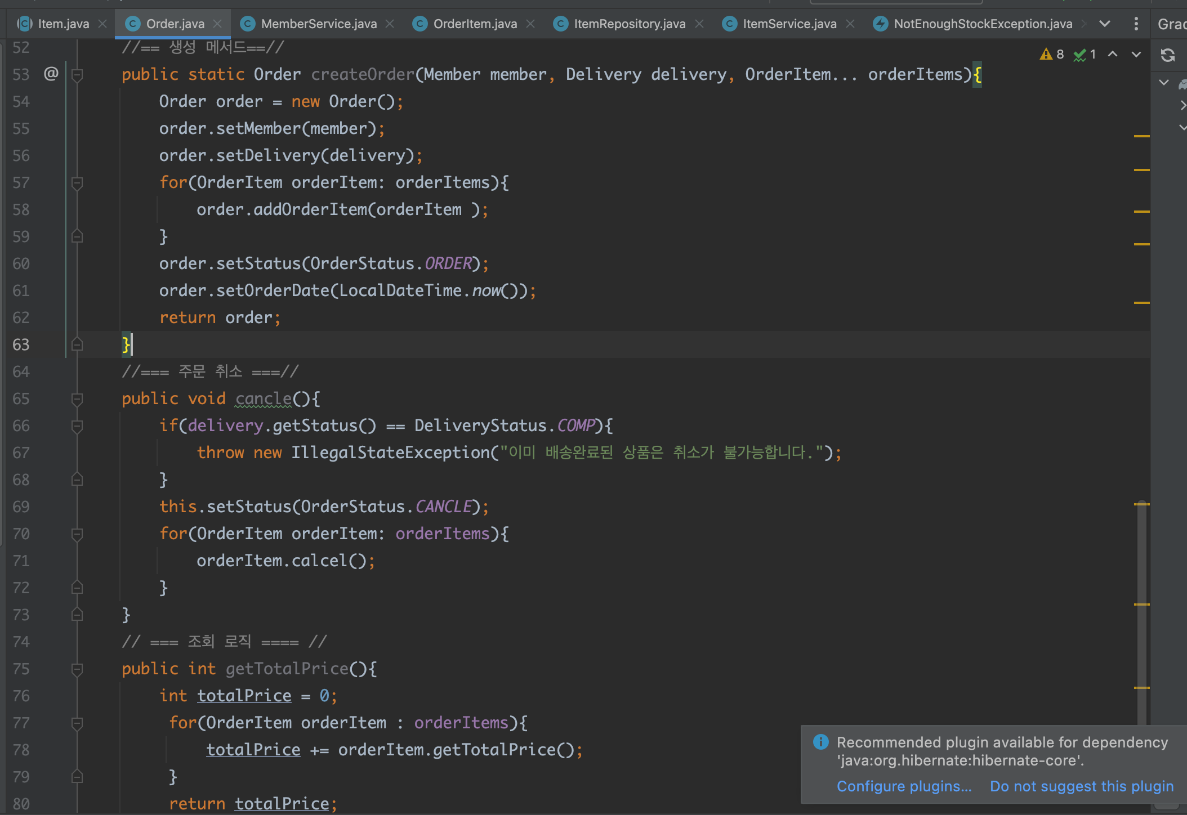Click the yellow warning stripe marker near line 55
The image size is (1187, 815).
[1141, 136]
